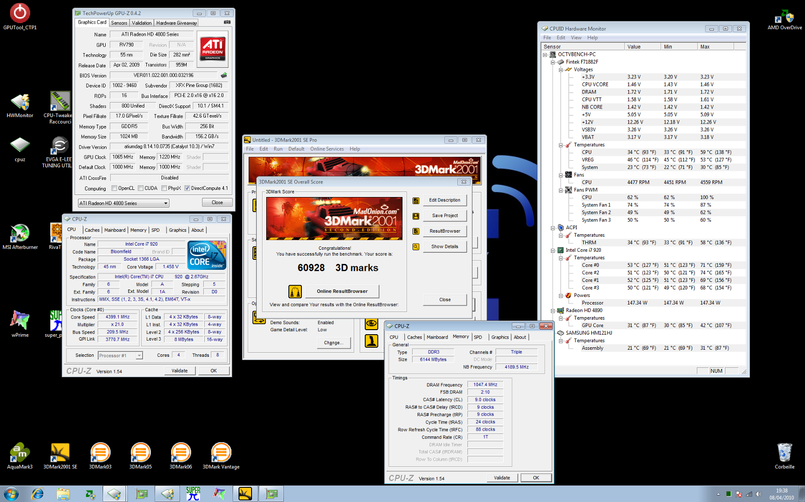Click the Save Project button
Image resolution: width=805 pixels, height=502 pixels.
[445, 216]
